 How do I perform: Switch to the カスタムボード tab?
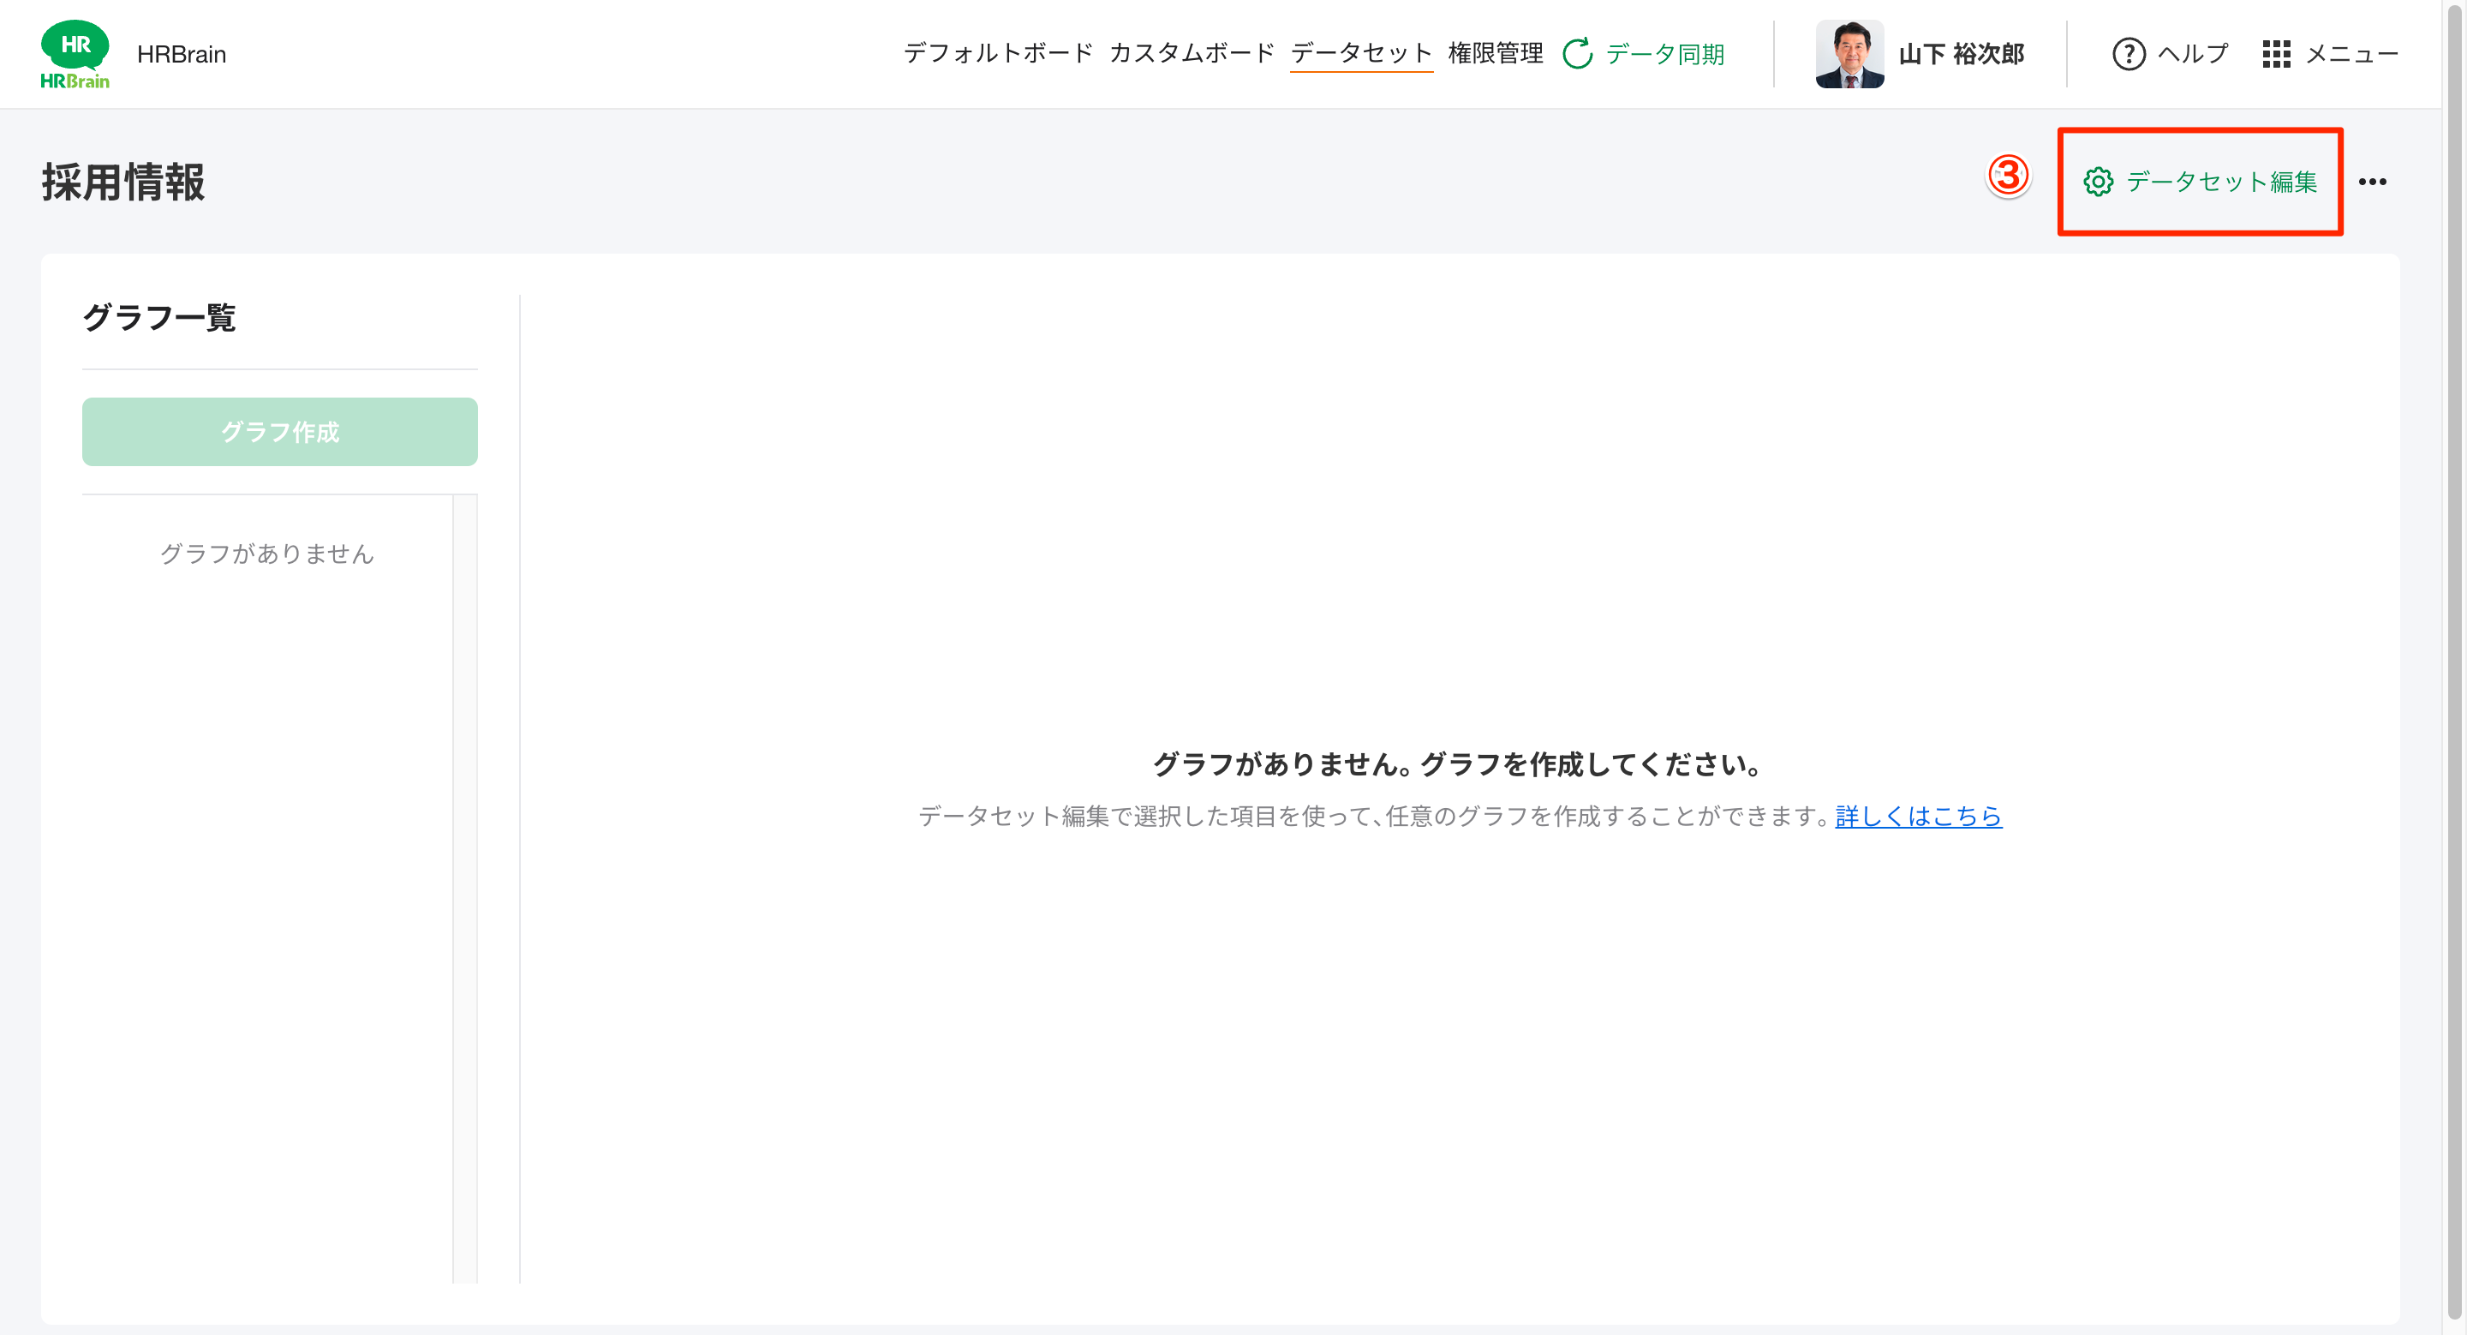(x=1192, y=54)
